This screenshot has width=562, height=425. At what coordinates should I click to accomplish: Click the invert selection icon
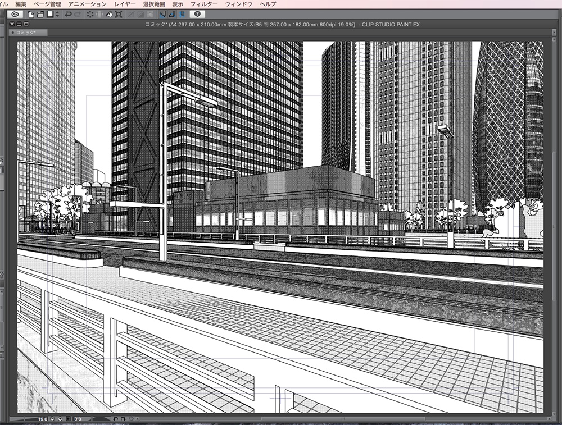(140, 15)
